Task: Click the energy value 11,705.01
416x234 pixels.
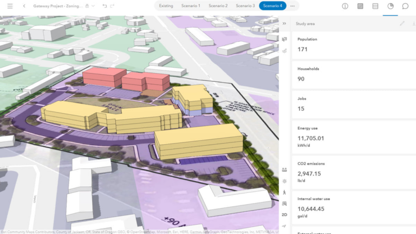Action: coord(311,138)
